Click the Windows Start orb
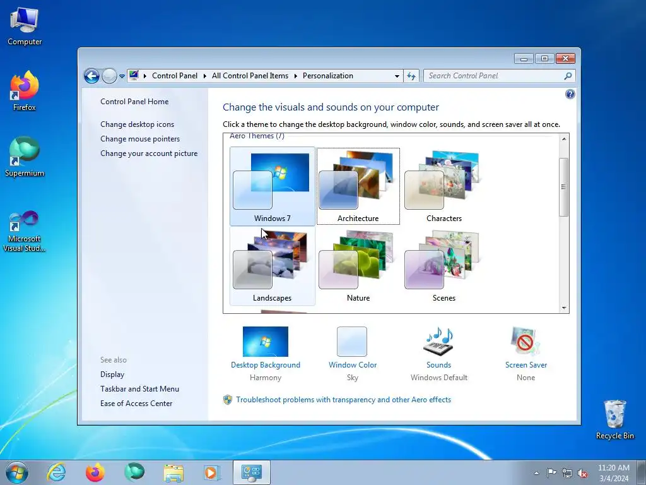 coord(17,472)
